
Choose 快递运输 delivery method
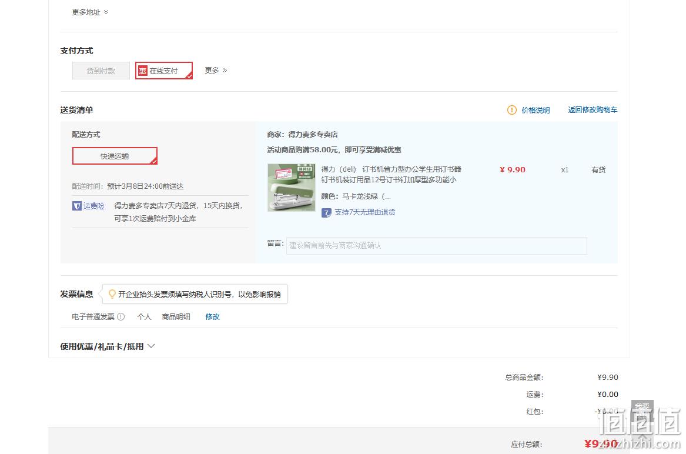[x=115, y=156]
